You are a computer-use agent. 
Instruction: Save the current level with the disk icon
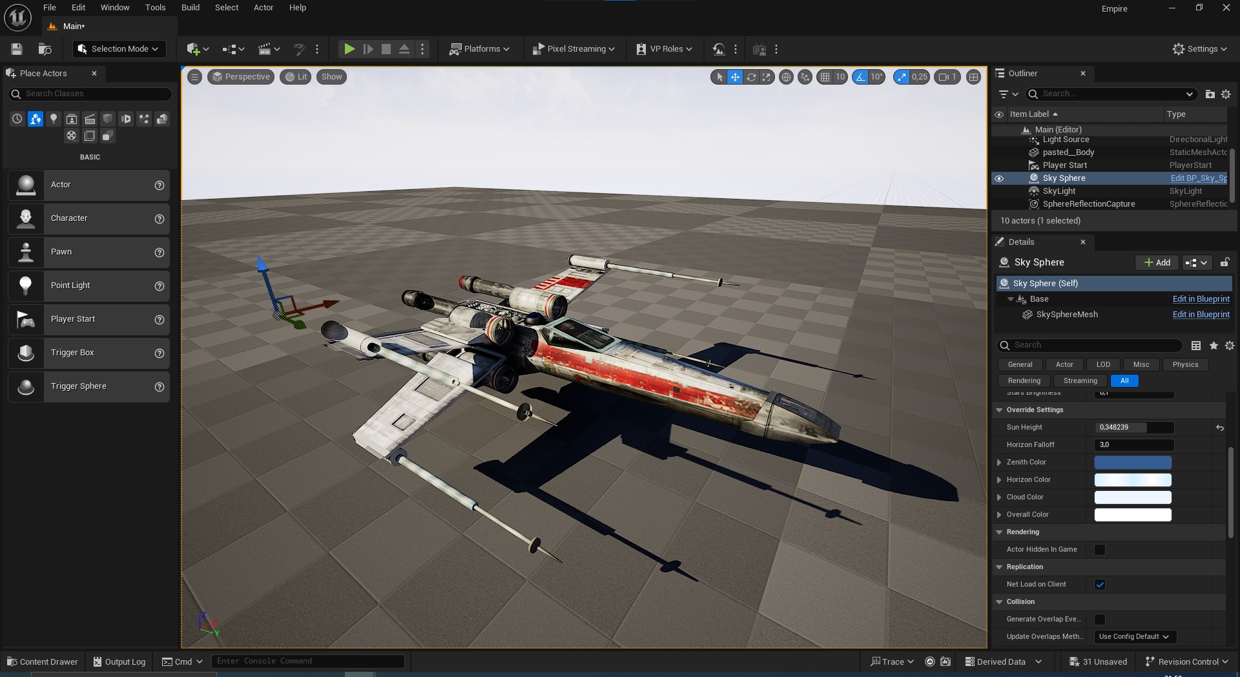pos(17,49)
